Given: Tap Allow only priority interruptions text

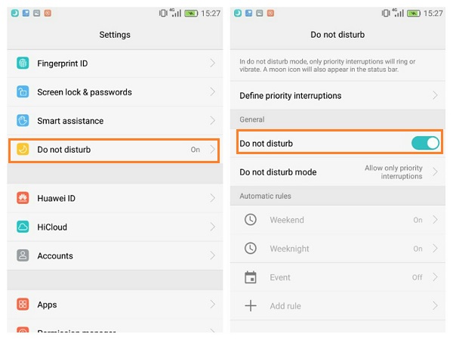Looking at the screenshot, I should 393,172.
